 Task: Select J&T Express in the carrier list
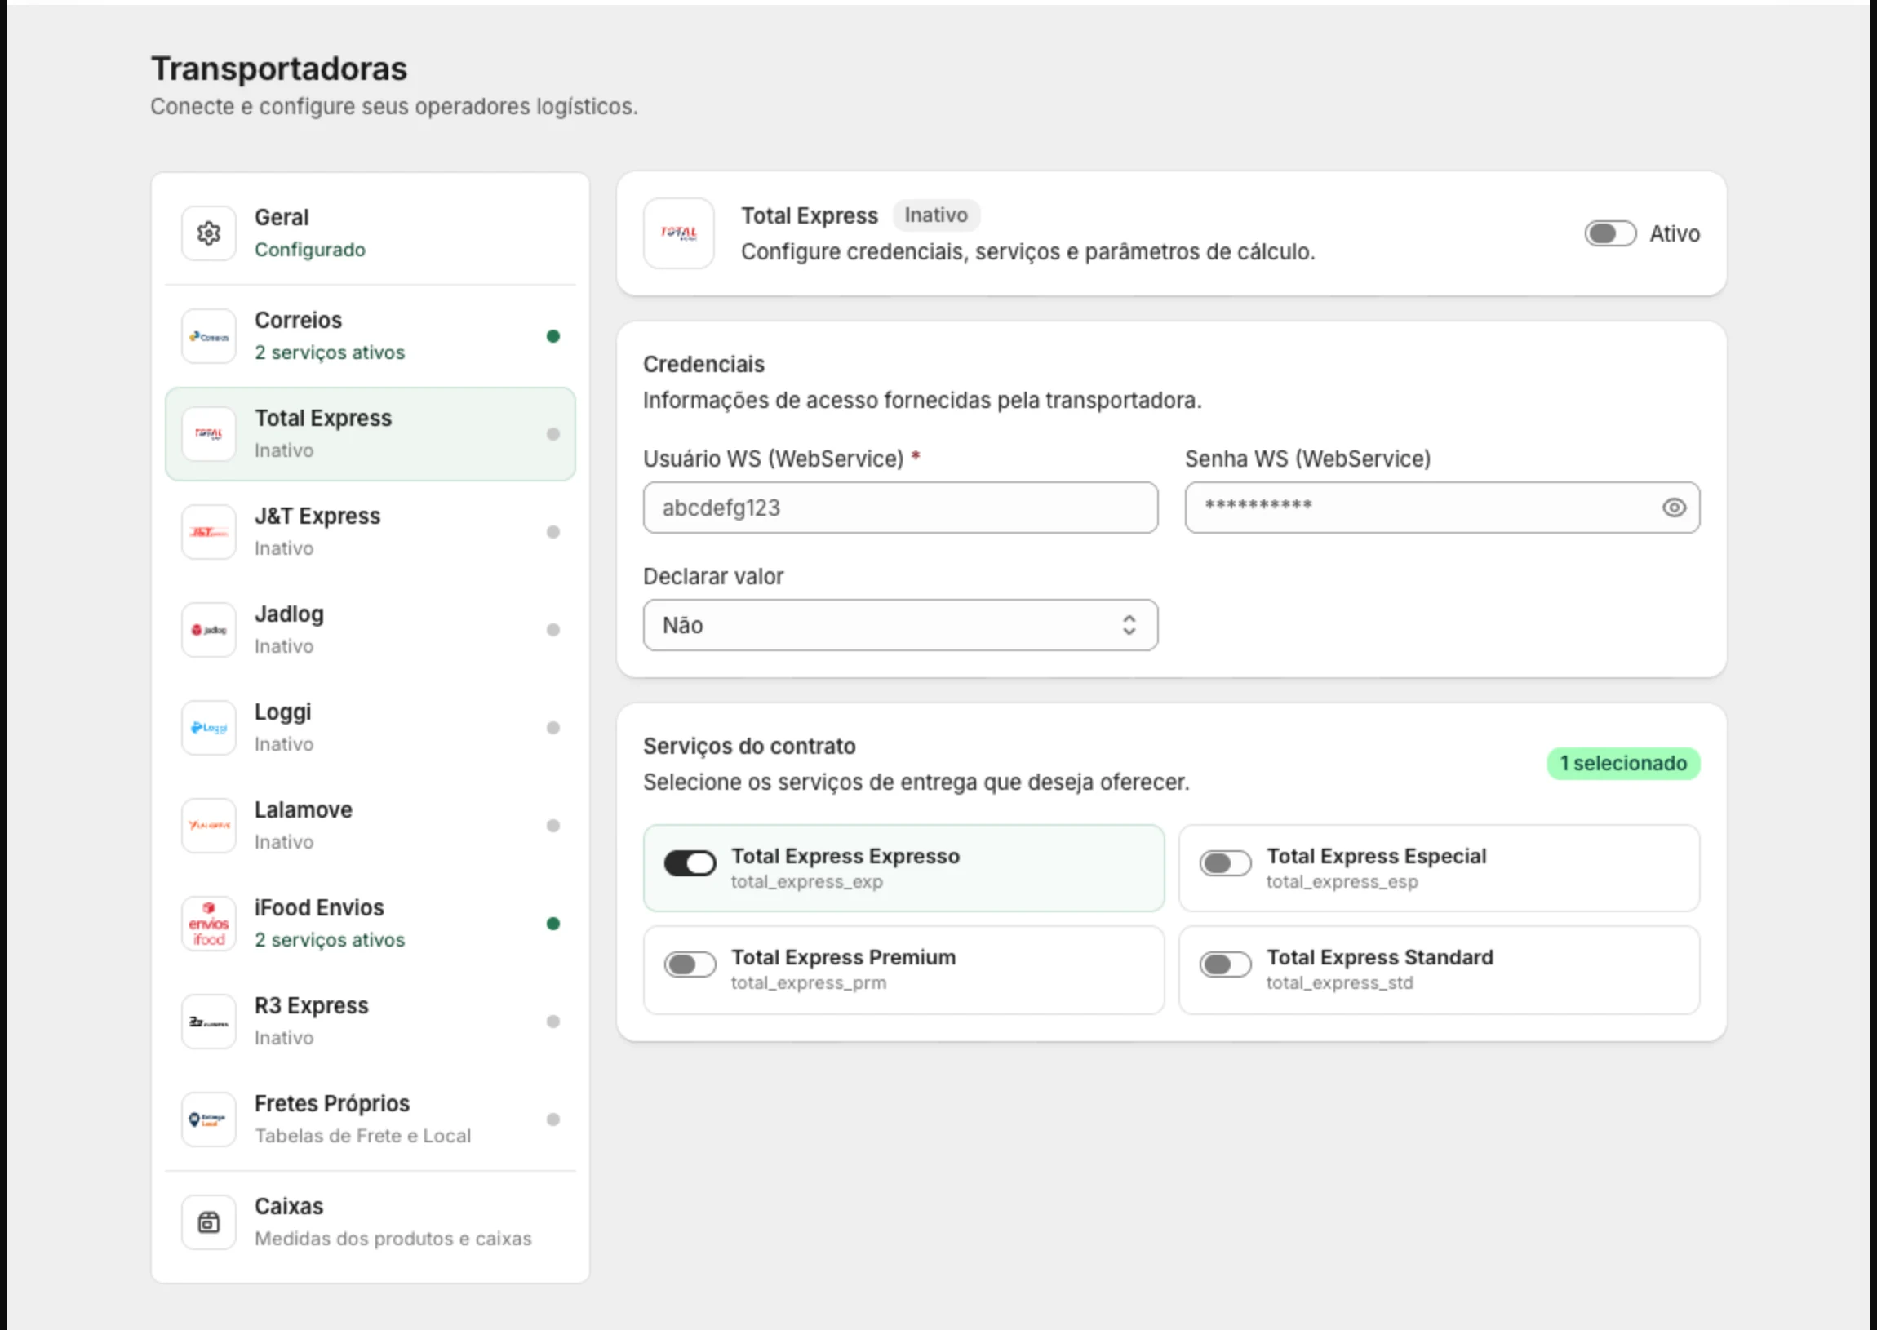(x=371, y=532)
